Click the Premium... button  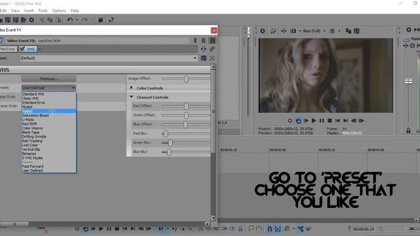(x=49, y=79)
